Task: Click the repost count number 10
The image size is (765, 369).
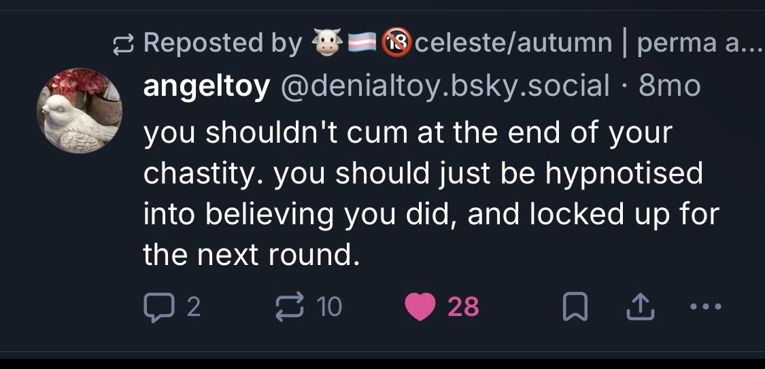Action: point(330,308)
